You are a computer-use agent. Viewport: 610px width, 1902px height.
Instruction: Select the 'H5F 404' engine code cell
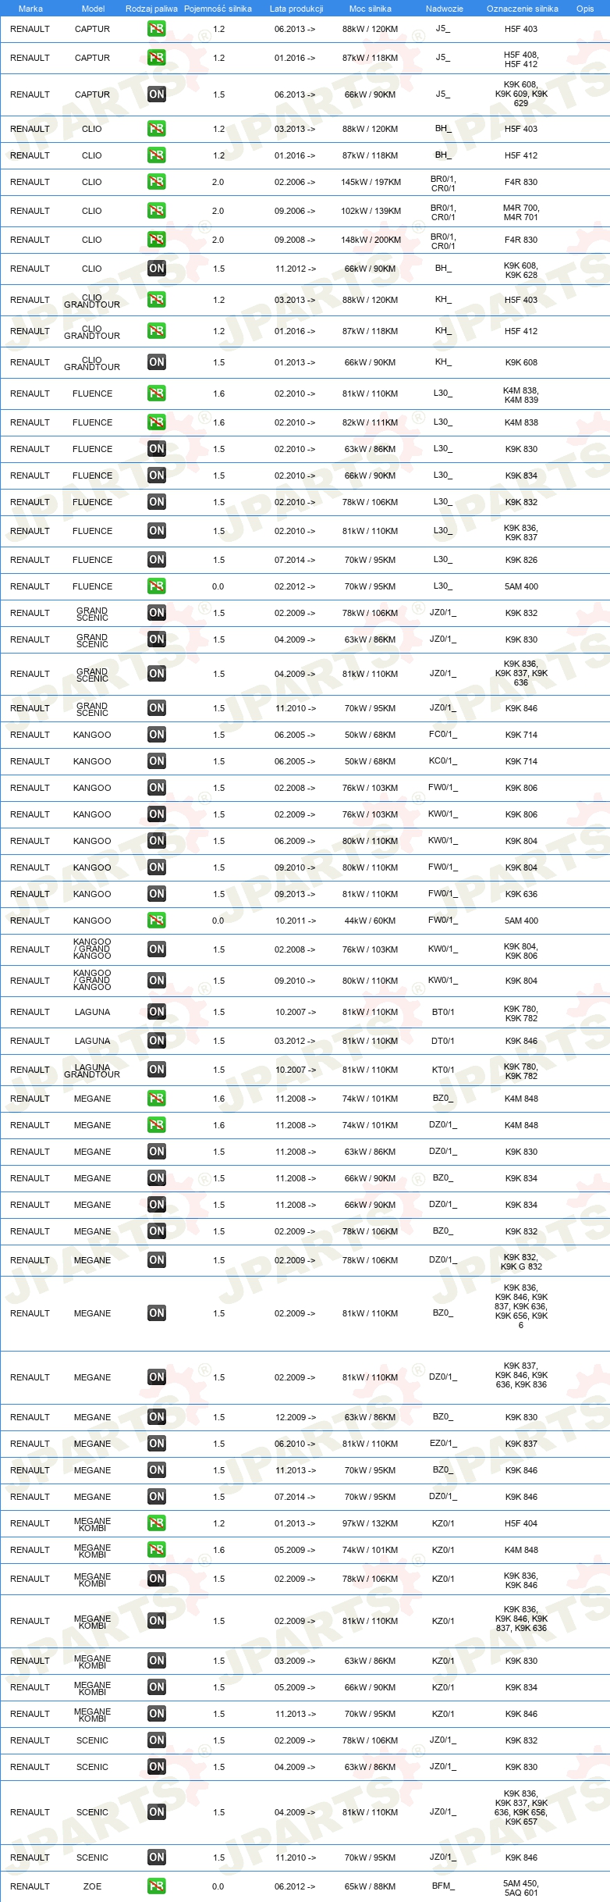521,1523
